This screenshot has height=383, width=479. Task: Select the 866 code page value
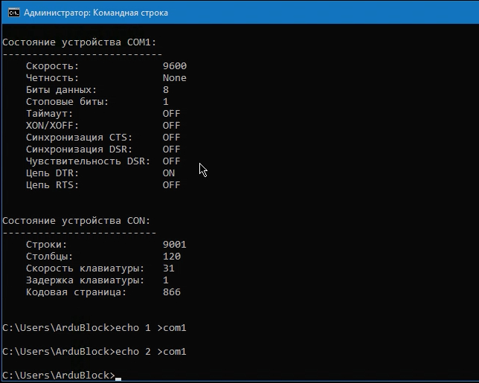172,292
